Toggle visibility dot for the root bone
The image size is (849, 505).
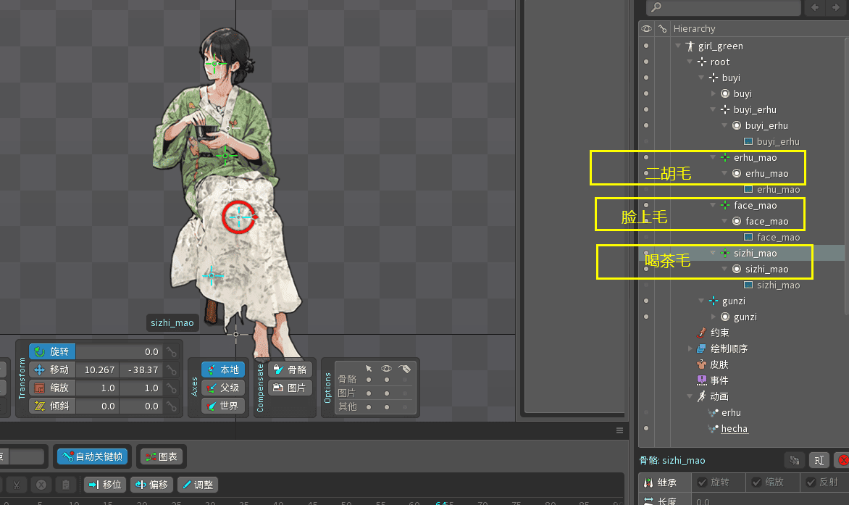[x=646, y=62]
